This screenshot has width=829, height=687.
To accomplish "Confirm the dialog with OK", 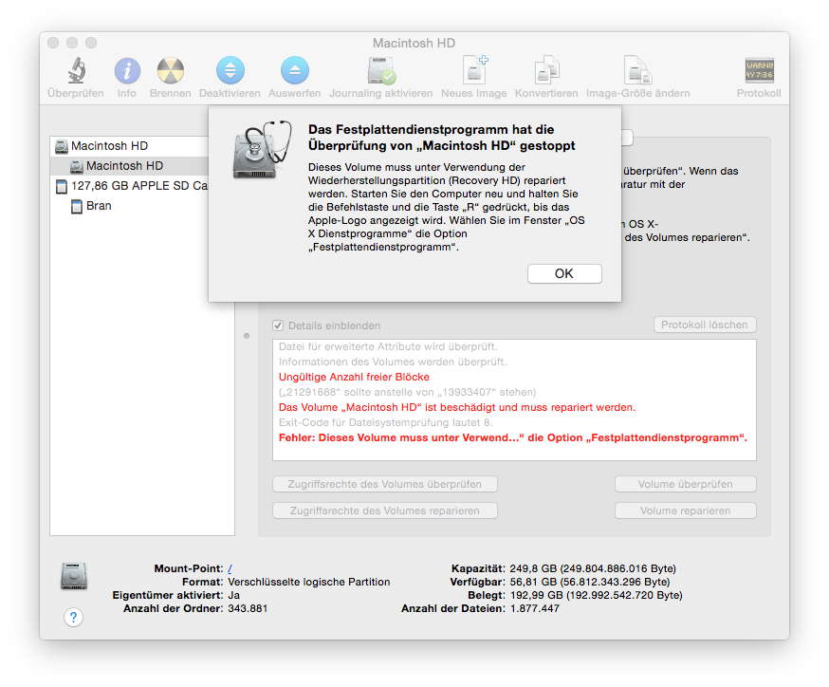I will [564, 273].
